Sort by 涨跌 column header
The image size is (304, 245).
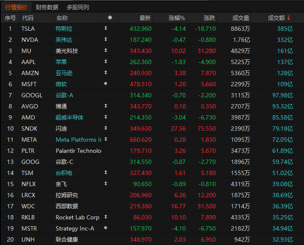coord(209,18)
